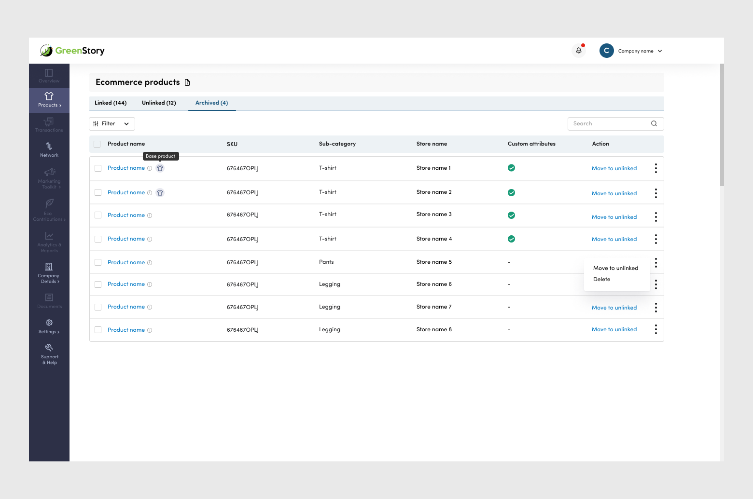Click Move to unlinked for Store name 2
The width and height of the screenshot is (753, 499).
click(x=614, y=193)
